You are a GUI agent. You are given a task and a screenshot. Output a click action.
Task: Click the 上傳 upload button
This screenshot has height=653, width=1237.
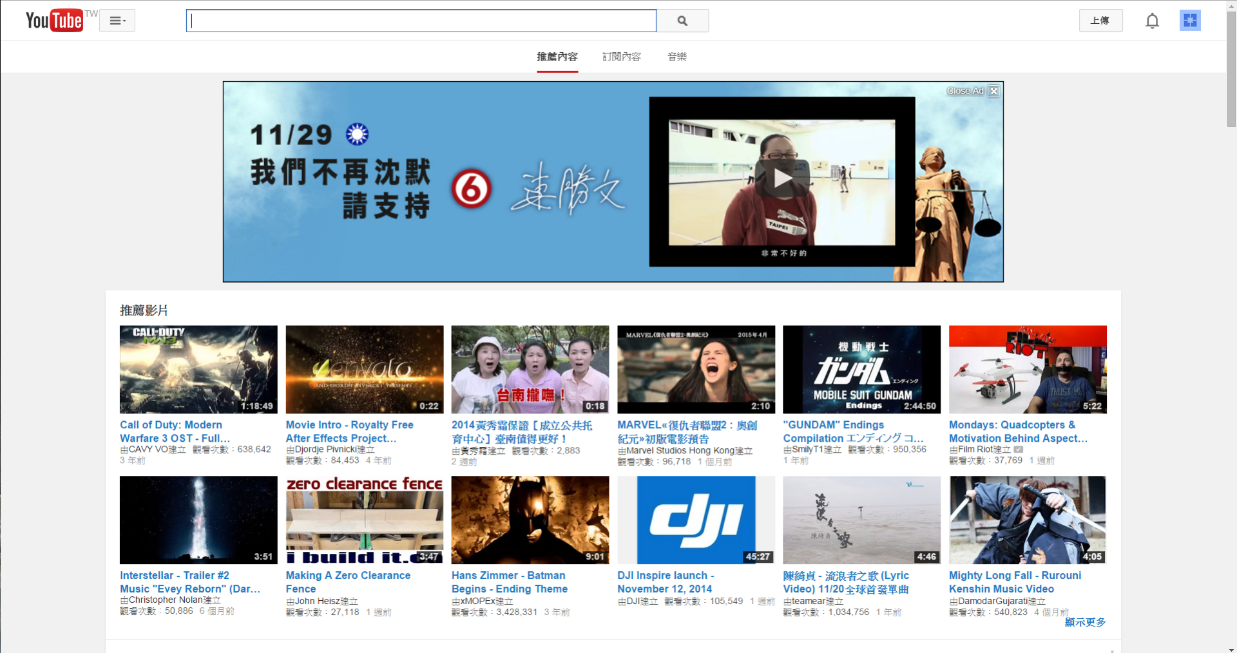coord(1100,21)
